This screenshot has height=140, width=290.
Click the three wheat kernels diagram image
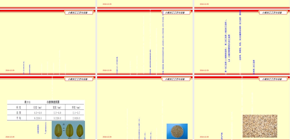pos(68,130)
